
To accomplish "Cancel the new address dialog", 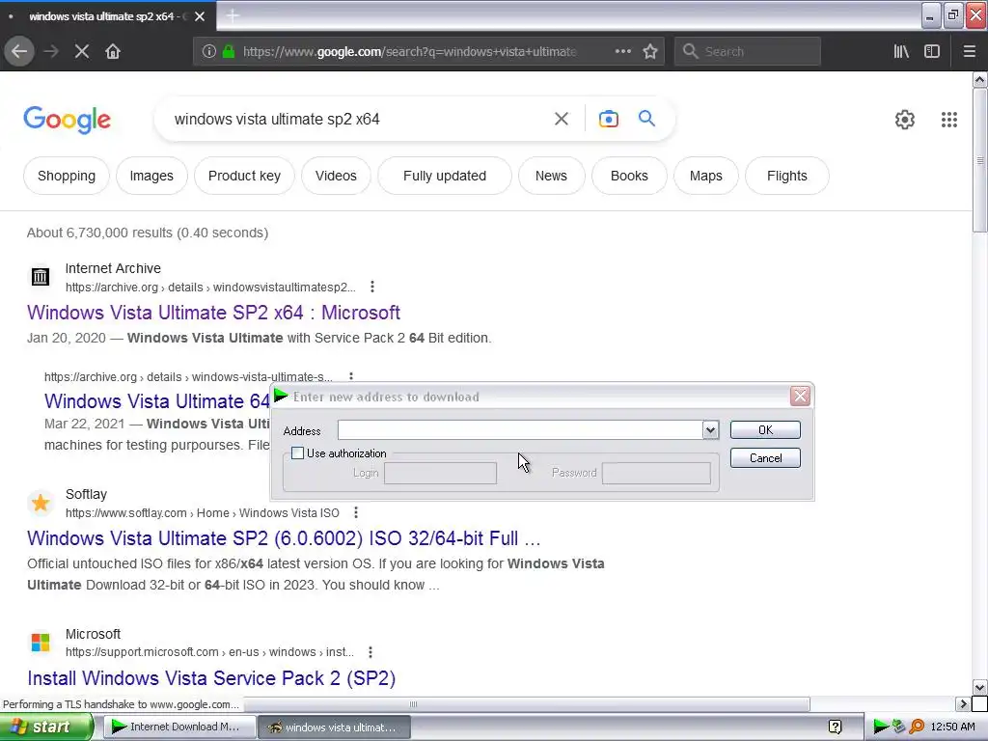I will [765, 458].
